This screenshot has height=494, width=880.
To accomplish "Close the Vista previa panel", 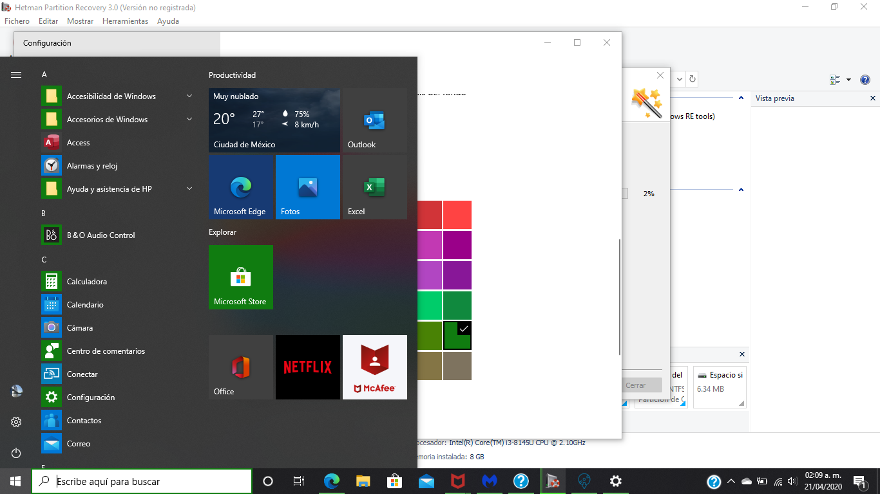I will click(x=873, y=98).
